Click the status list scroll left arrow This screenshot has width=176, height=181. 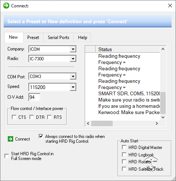pos(88,123)
